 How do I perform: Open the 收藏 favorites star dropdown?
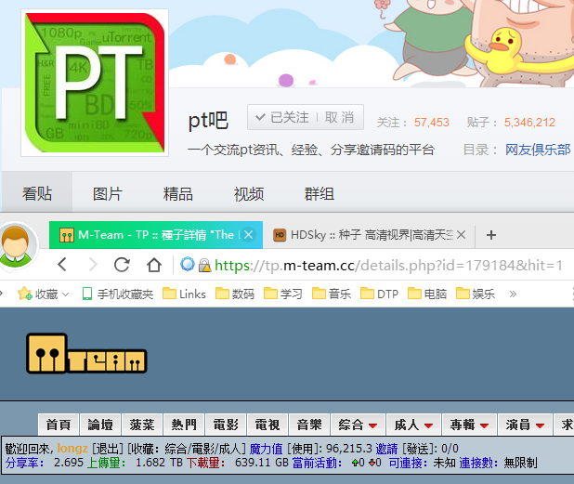(x=43, y=294)
